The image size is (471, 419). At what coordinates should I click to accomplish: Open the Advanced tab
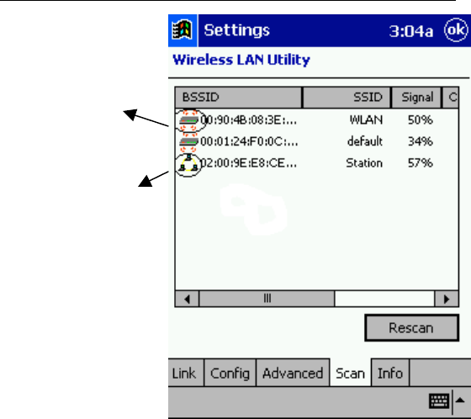coord(293,373)
